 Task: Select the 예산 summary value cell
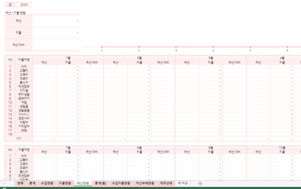pyautogui.click(x=56, y=21)
